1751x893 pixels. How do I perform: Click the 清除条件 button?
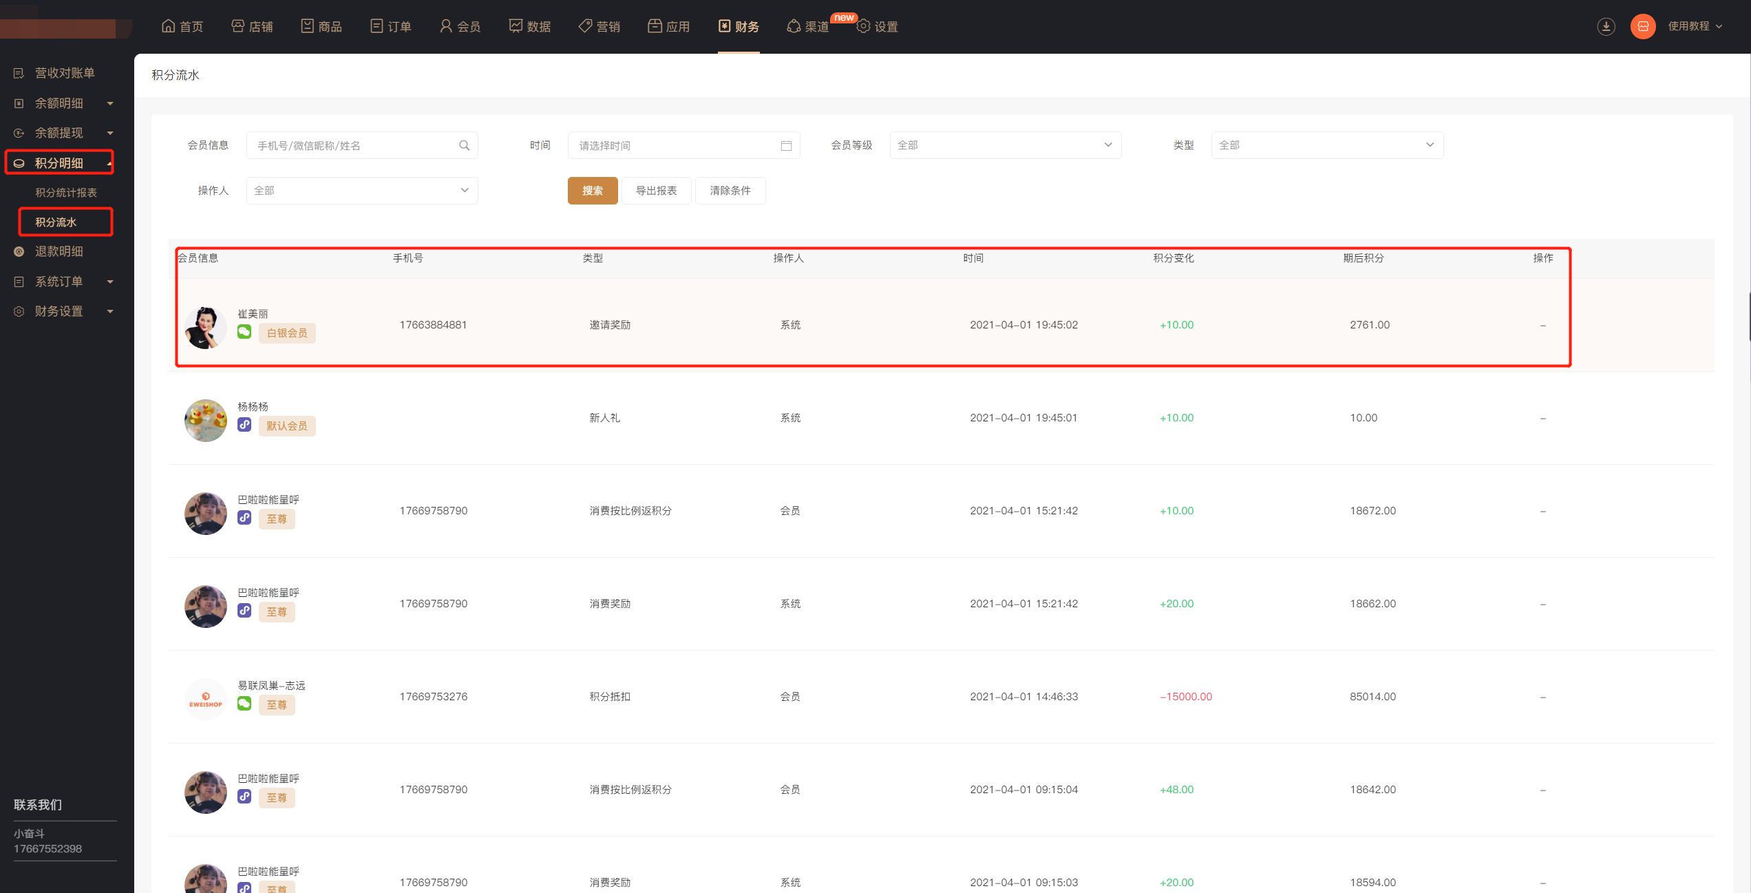pyautogui.click(x=730, y=191)
